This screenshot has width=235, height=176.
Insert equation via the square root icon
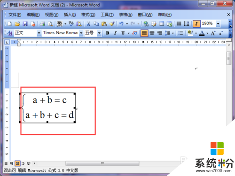coord(134,33)
